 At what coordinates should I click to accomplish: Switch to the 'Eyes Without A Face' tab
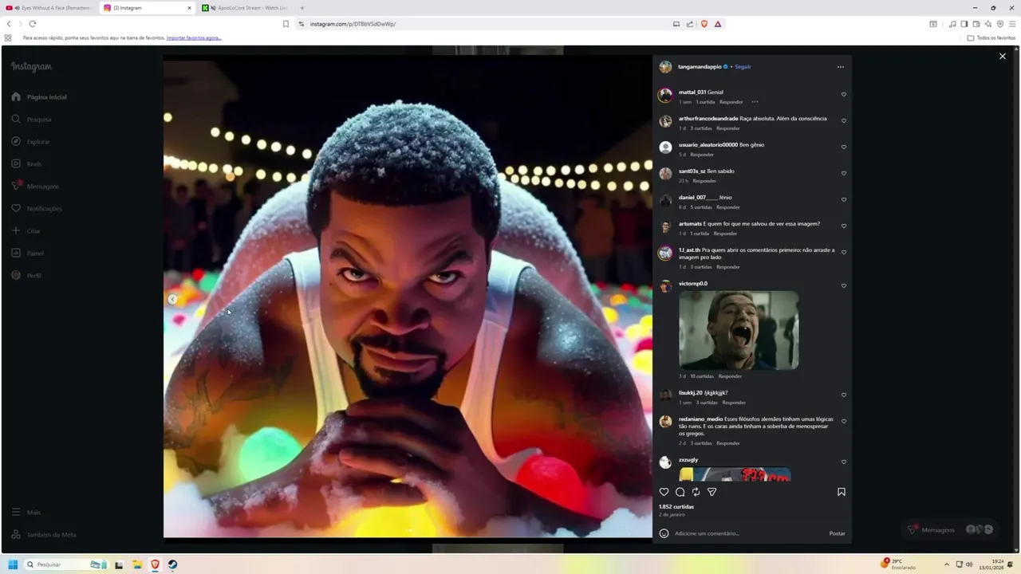(x=49, y=8)
